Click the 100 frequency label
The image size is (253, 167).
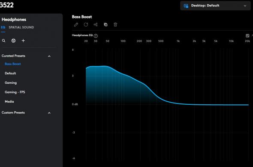[x=123, y=41]
